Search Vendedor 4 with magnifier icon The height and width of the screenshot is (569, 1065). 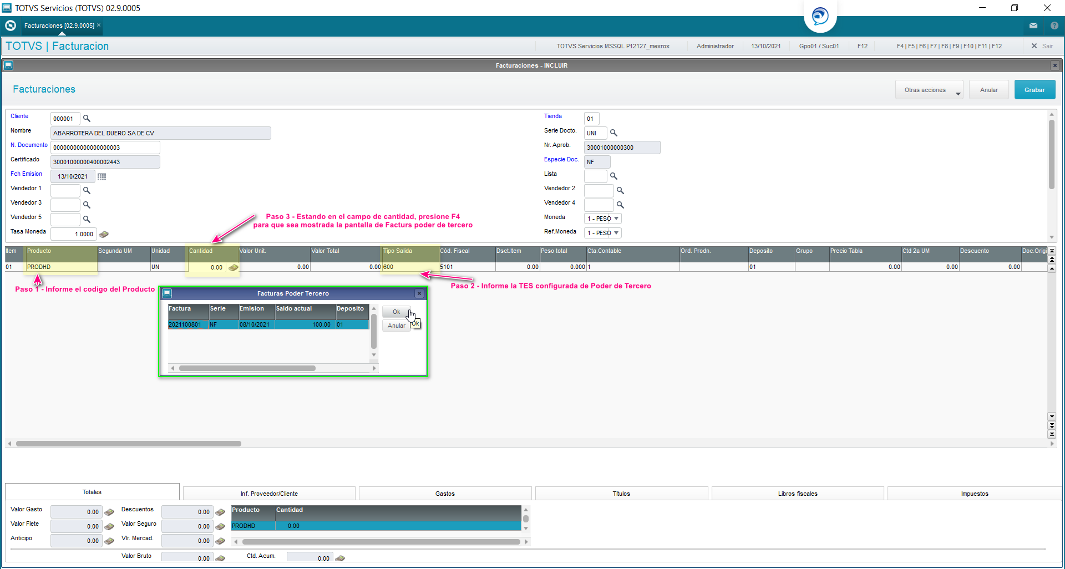click(620, 205)
